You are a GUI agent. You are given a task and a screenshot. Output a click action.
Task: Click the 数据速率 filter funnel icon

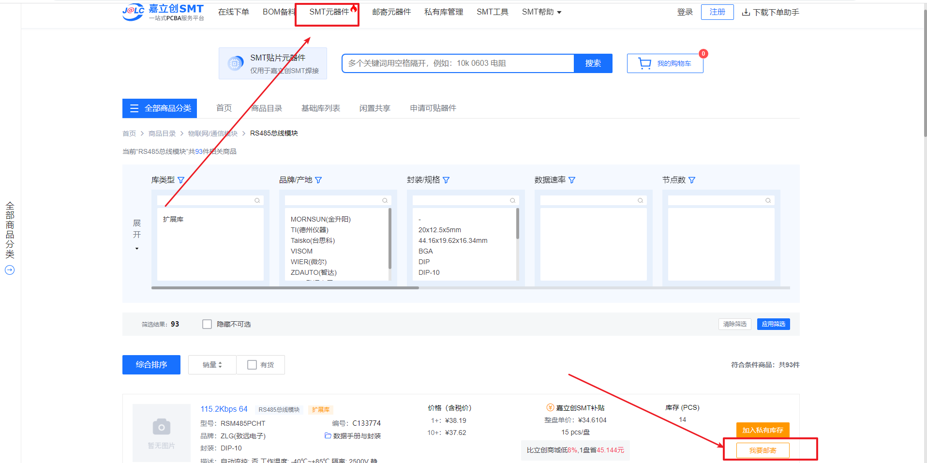click(x=572, y=180)
